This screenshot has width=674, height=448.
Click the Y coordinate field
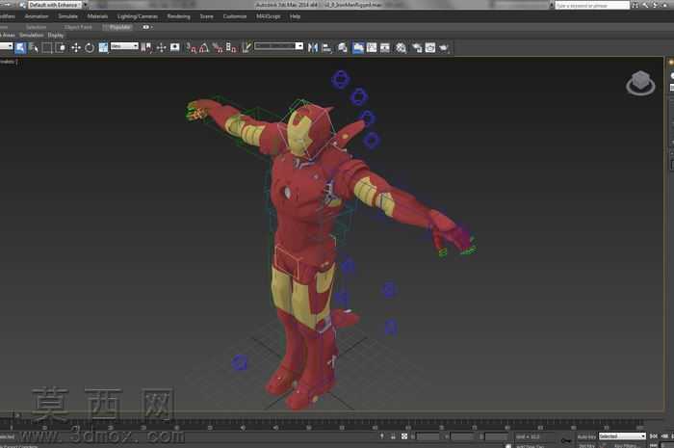pos(462,436)
